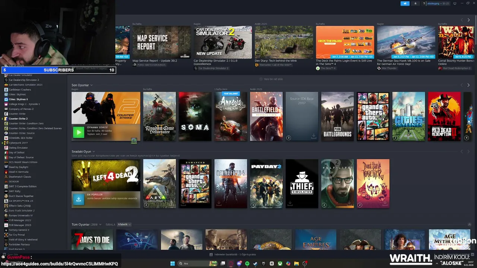Open Discord from the taskbar
The image size is (477, 268).
click(239, 264)
